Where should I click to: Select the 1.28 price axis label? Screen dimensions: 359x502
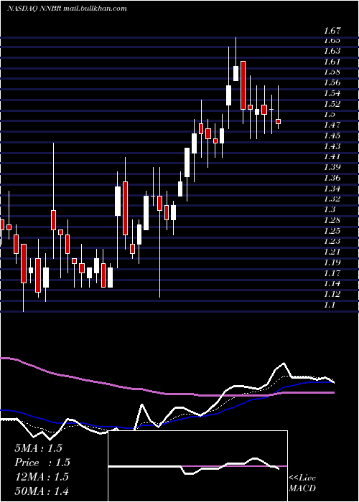tap(332, 220)
